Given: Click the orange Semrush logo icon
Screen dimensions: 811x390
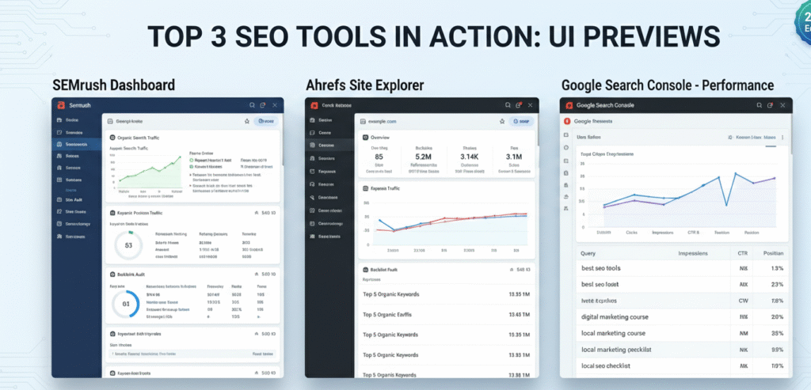Looking at the screenshot, I should pyautogui.click(x=60, y=105).
